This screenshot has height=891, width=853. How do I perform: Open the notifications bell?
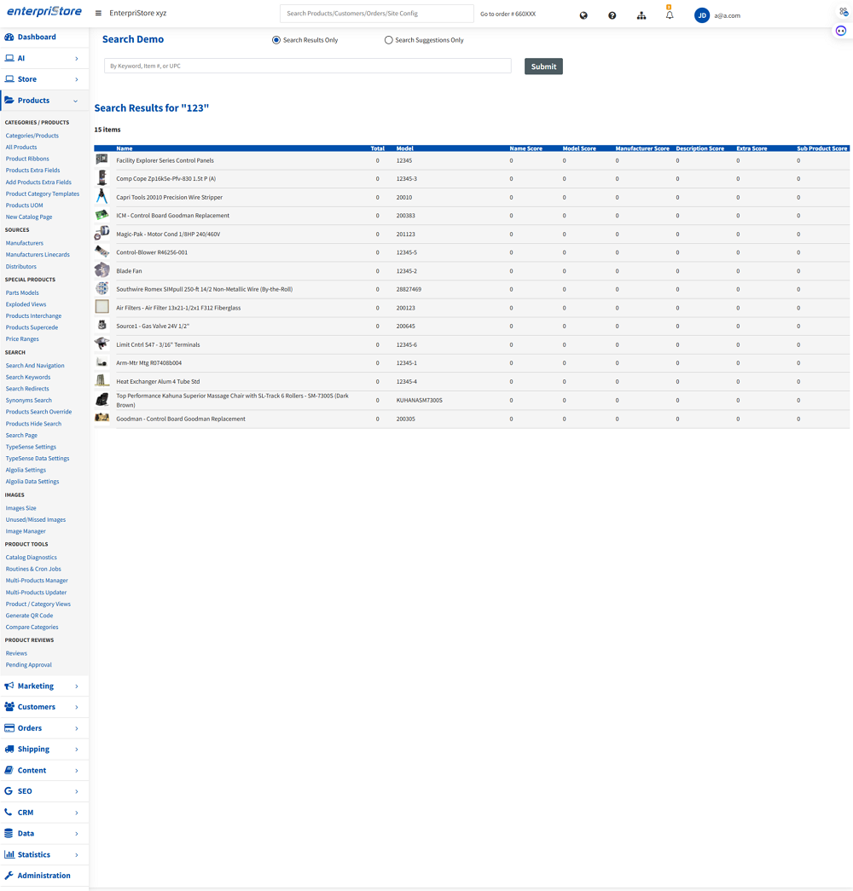click(x=670, y=15)
